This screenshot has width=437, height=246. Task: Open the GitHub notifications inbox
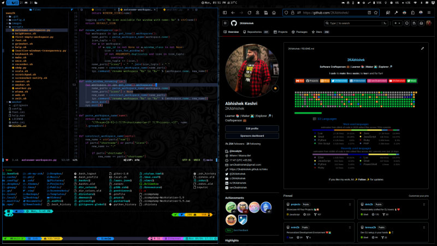point(421,23)
